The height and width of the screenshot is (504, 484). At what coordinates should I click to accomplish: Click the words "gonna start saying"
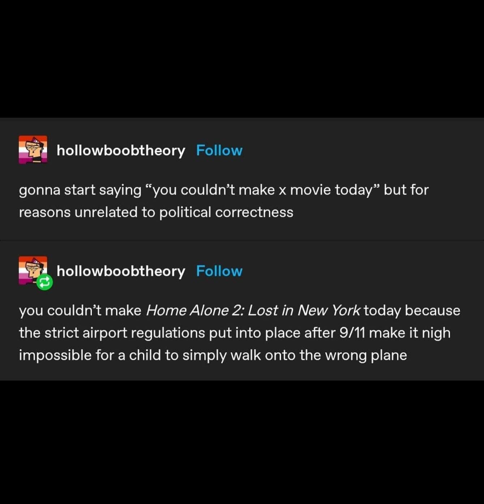coord(80,190)
